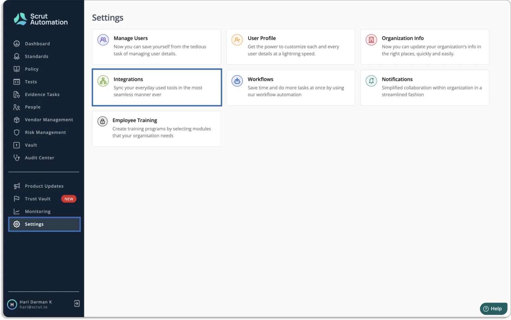511x320 pixels.
Task: Click the Tests code icon
Action: [17, 82]
